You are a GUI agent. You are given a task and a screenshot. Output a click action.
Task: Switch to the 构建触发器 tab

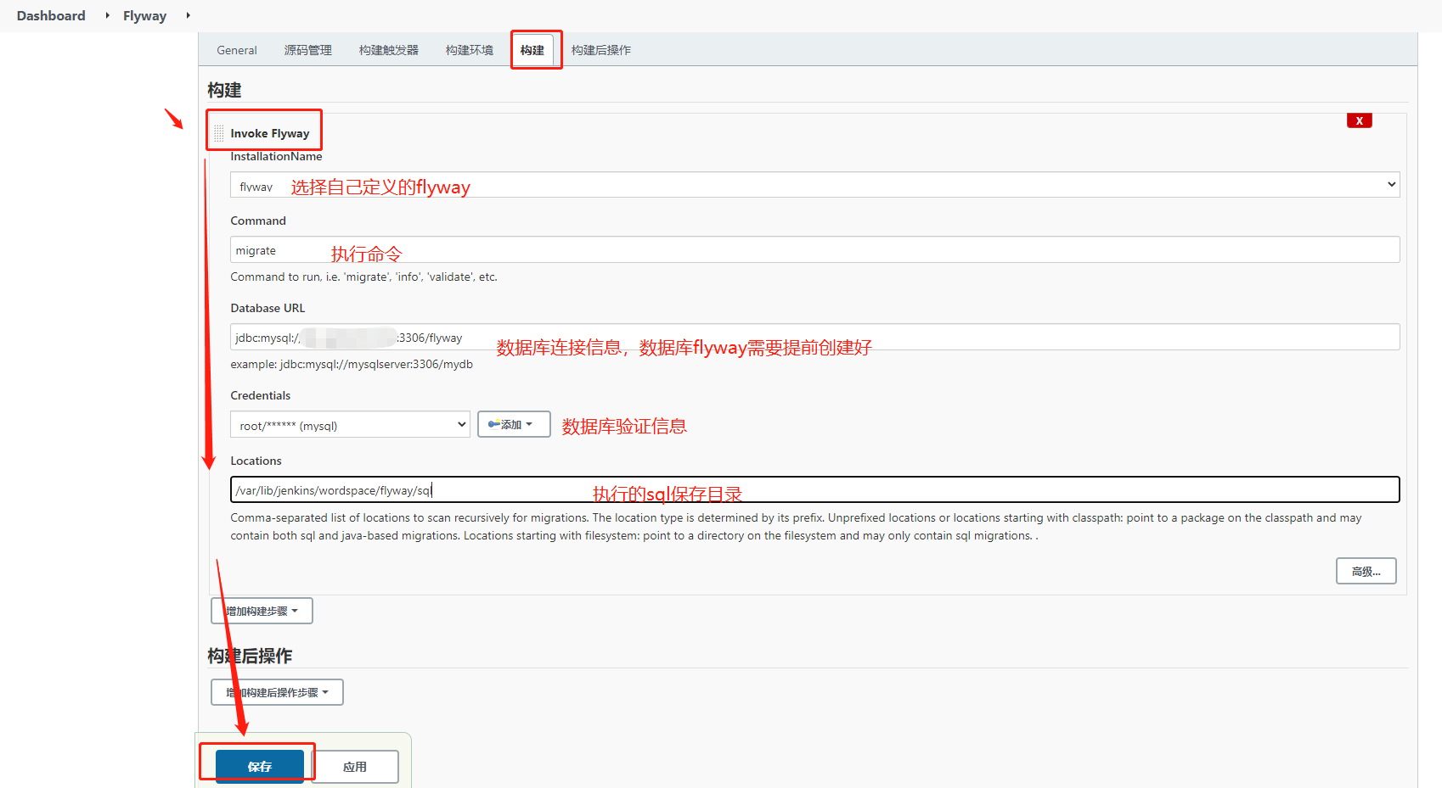[387, 49]
